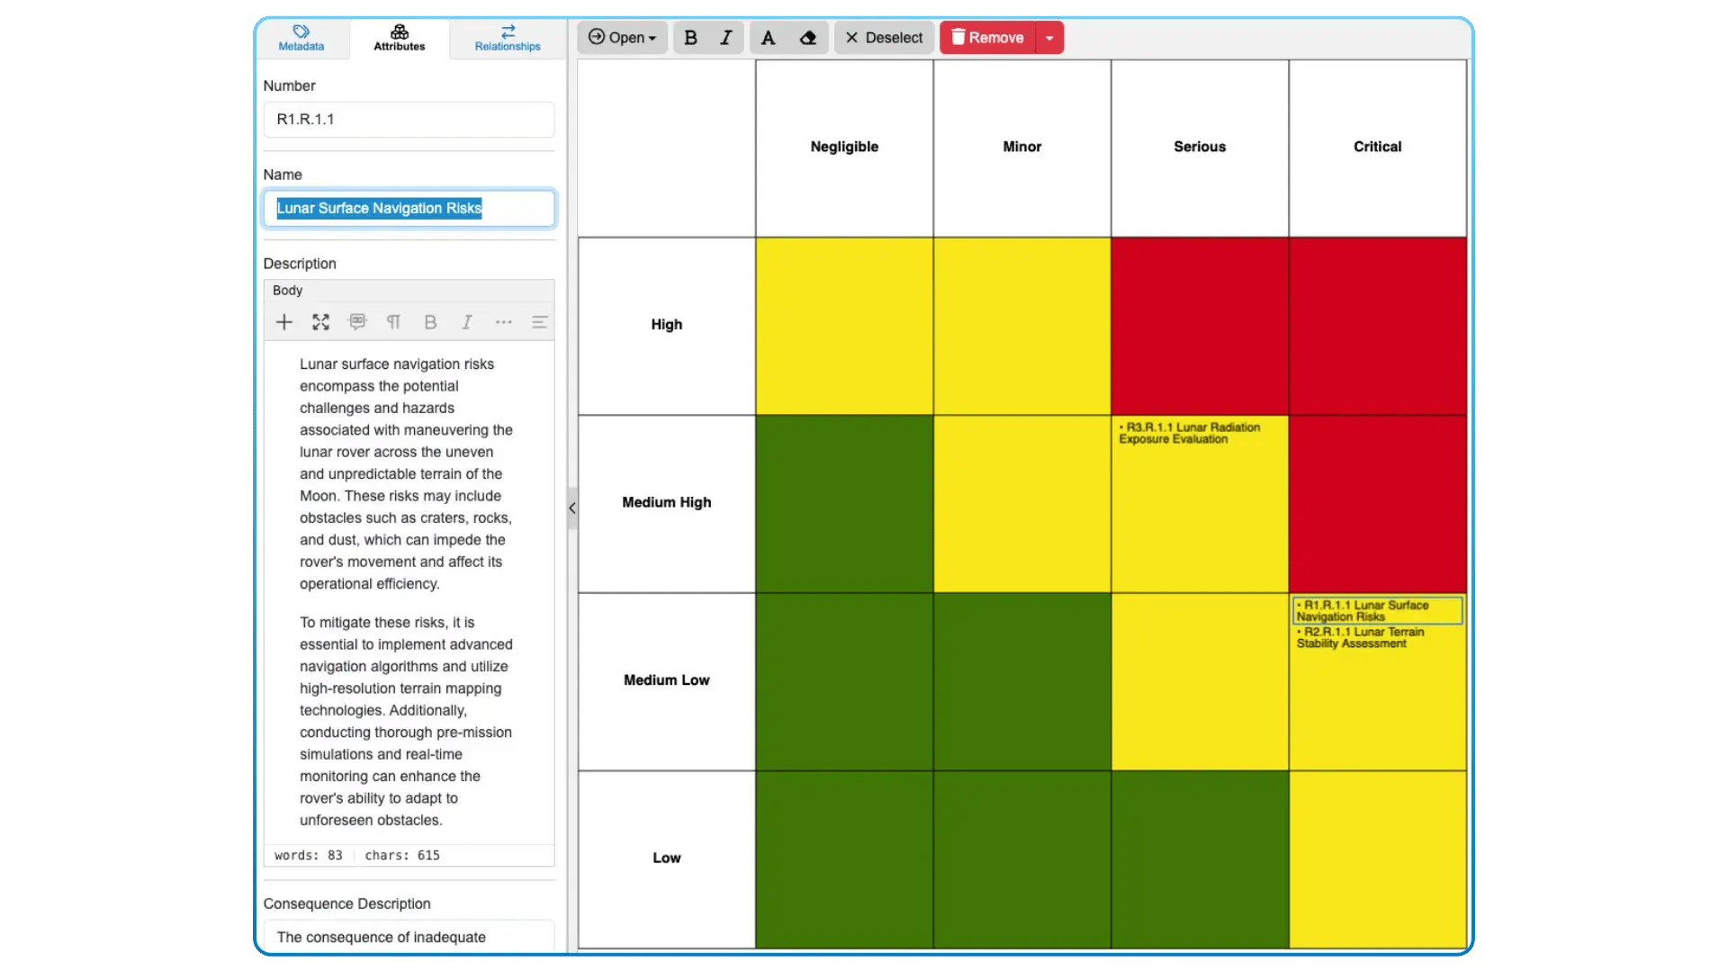This screenshot has width=1728, height=972.
Task: Click the italic I icon in description editor
Action: pos(466,322)
